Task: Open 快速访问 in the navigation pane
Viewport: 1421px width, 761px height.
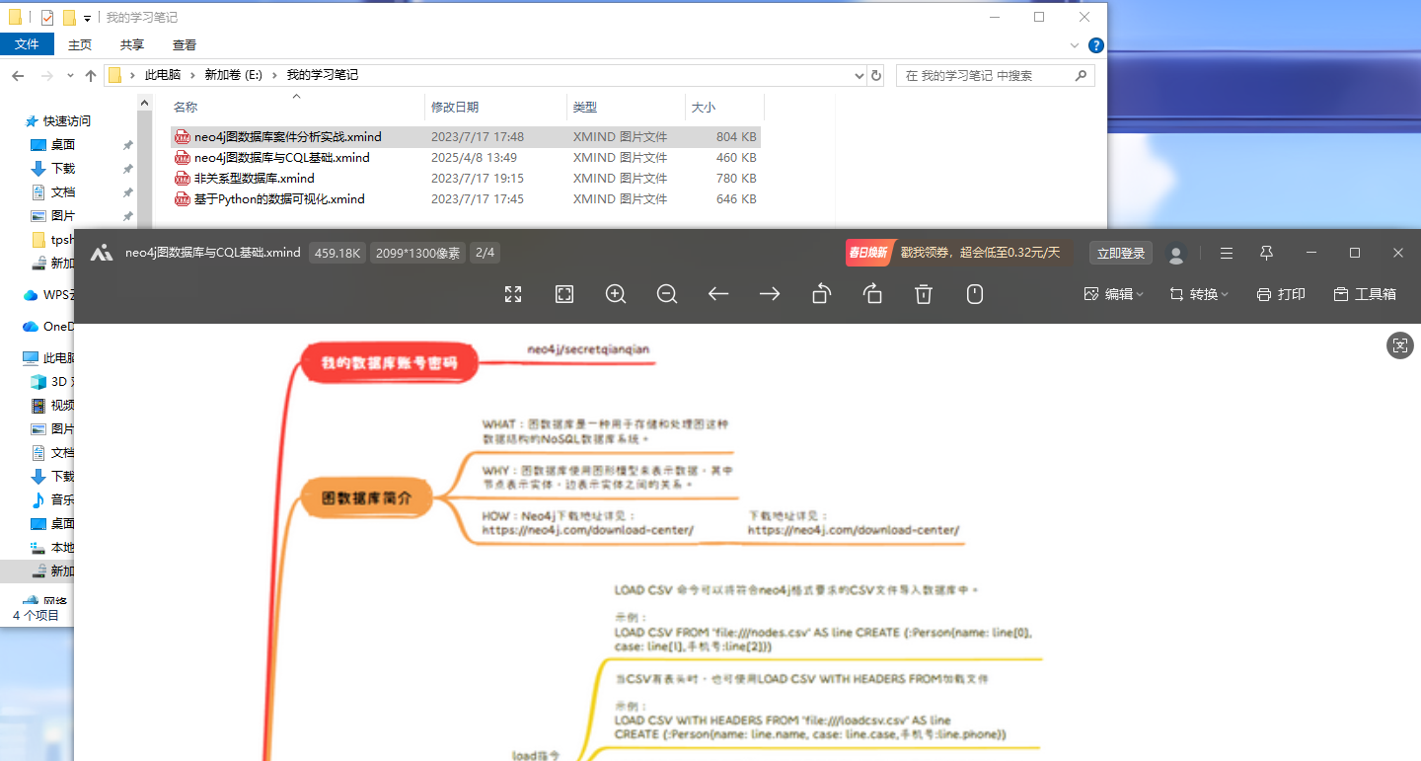Action: point(66,120)
